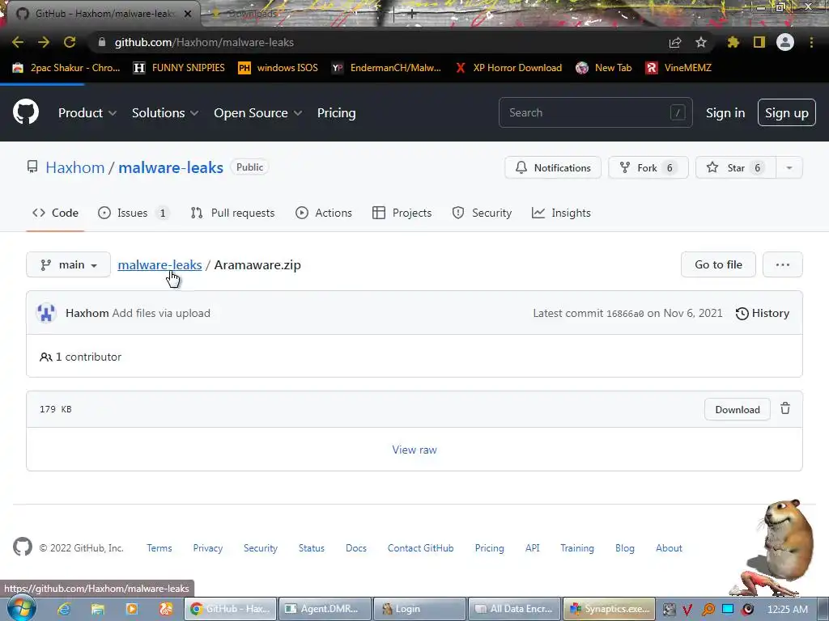Image resolution: width=829 pixels, height=621 pixels.
Task: Focus the GitHub search box
Action: pyautogui.click(x=595, y=112)
